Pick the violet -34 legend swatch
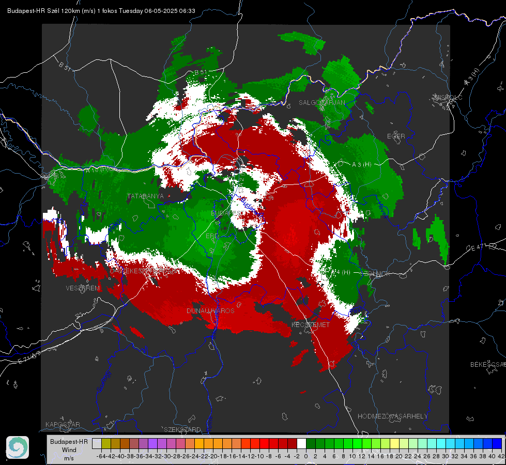 tap(152, 443)
